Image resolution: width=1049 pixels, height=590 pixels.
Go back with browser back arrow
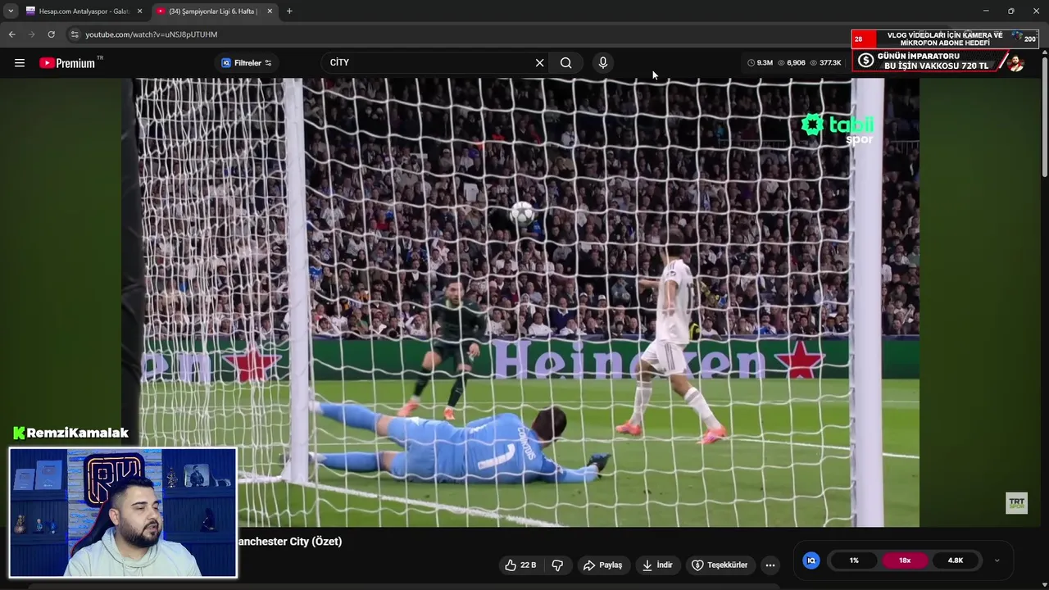point(11,34)
